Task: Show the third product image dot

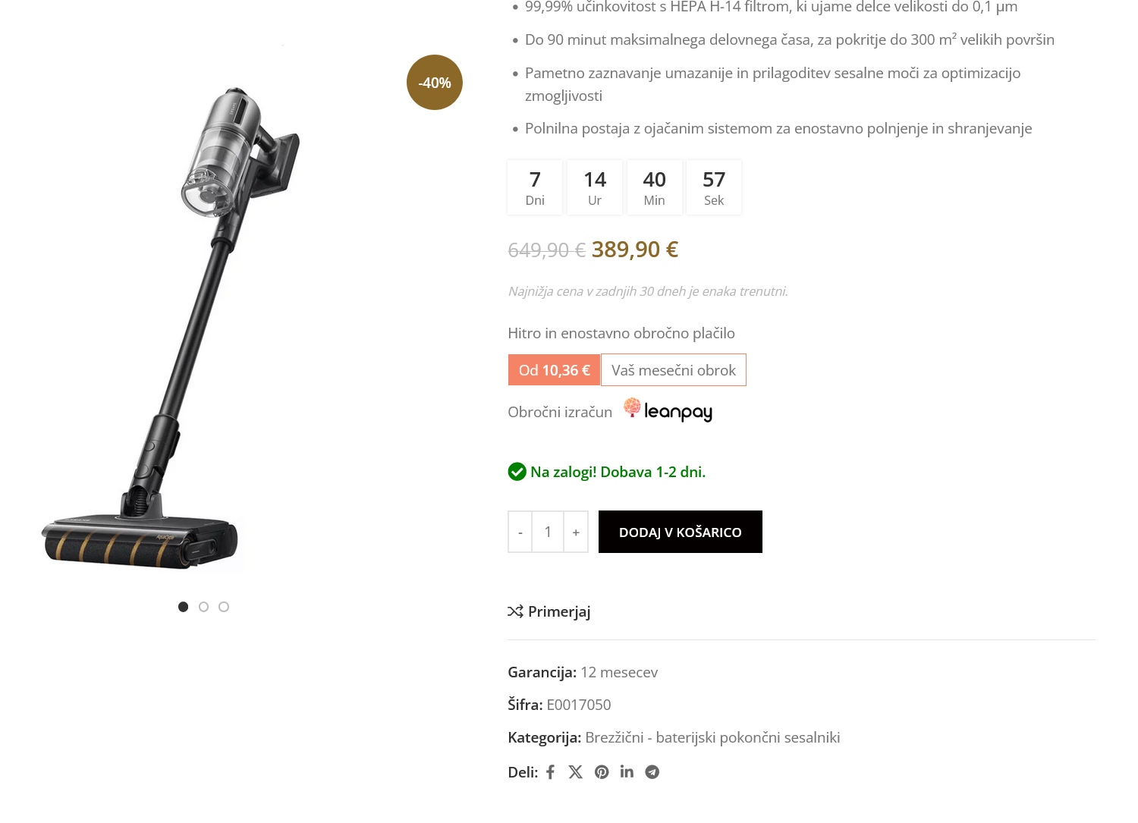Action: pyautogui.click(x=224, y=607)
